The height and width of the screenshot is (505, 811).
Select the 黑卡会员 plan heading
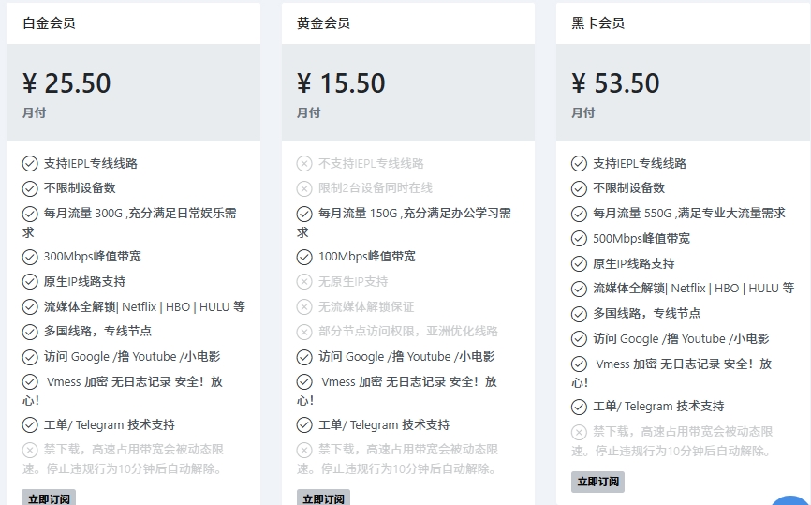click(x=597, y=23)
